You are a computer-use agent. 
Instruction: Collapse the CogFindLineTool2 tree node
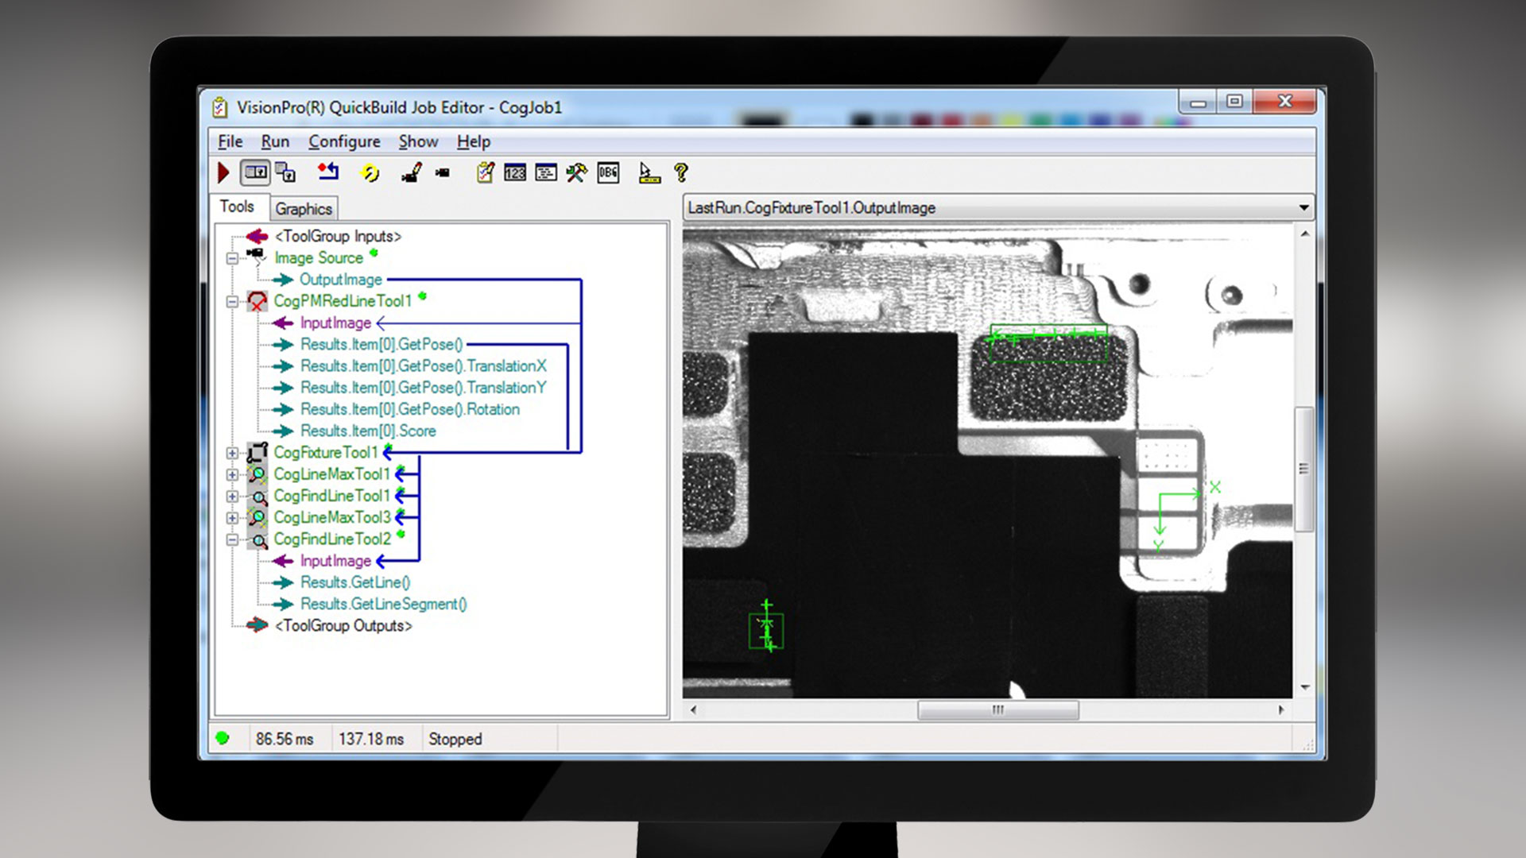point(231,539)
